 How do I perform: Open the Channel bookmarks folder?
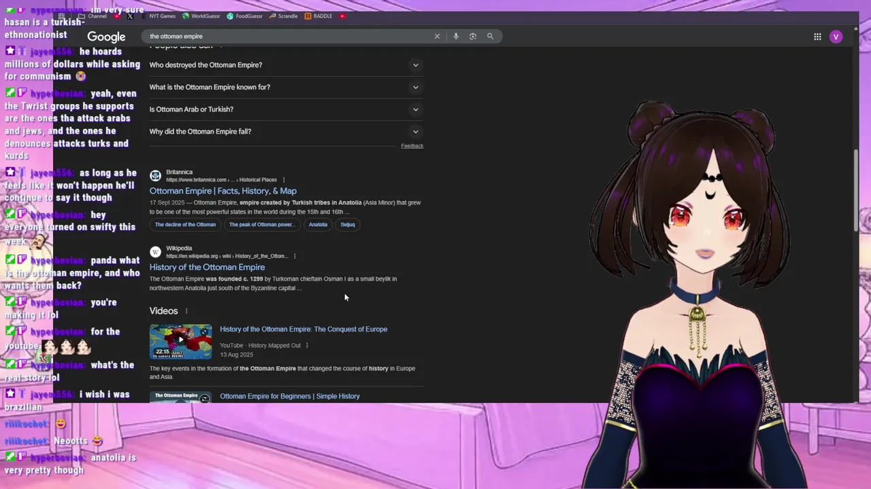tap(93, 16)
